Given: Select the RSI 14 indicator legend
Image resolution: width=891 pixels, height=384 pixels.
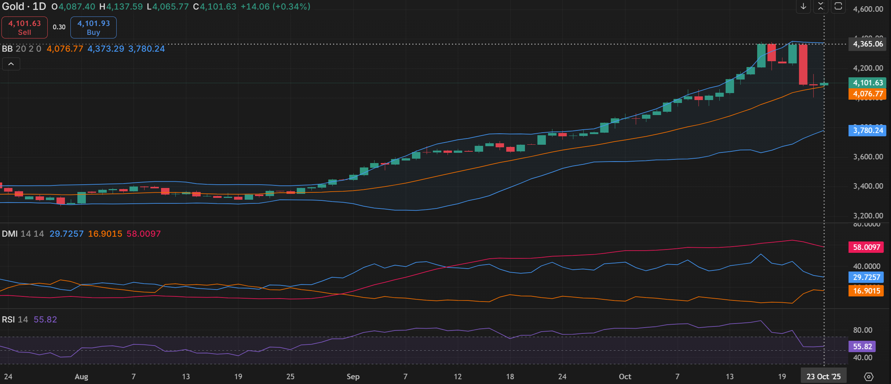Looking at the screenshot, I should click(15, 320).
